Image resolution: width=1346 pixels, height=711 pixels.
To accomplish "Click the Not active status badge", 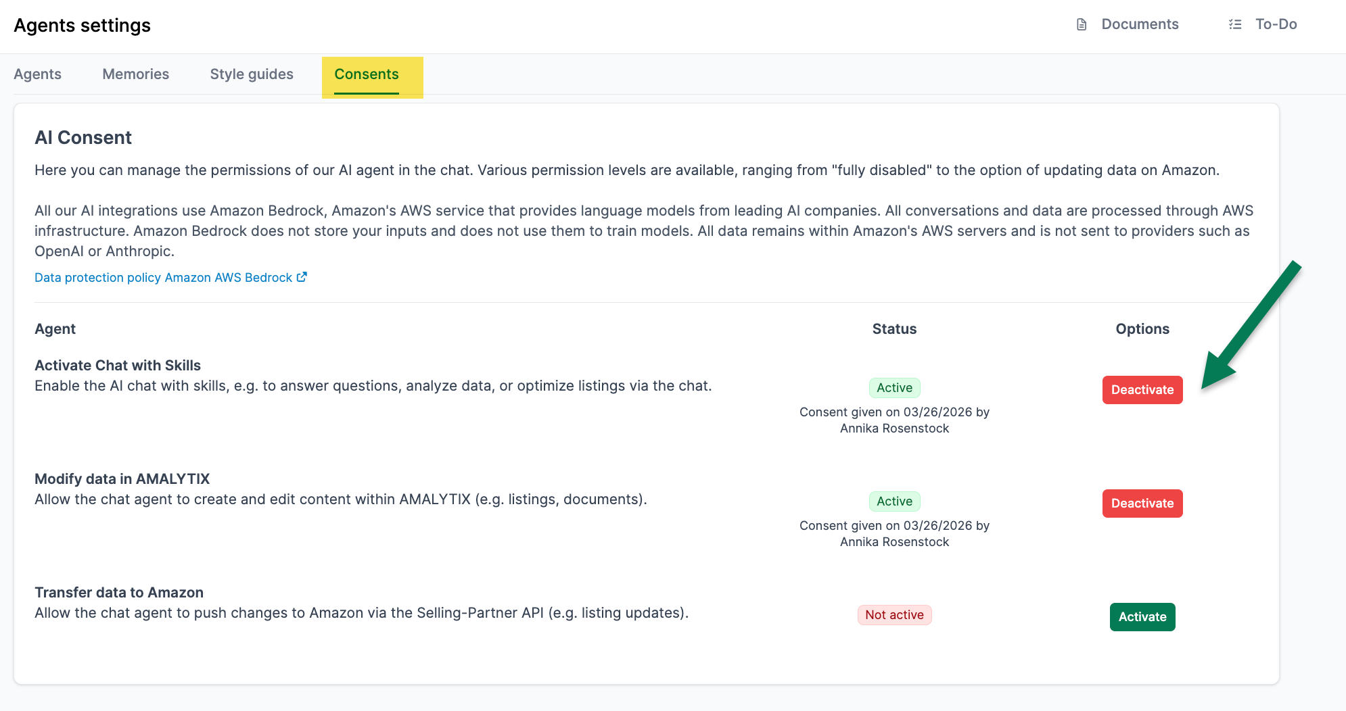I will tap(894, 615).
